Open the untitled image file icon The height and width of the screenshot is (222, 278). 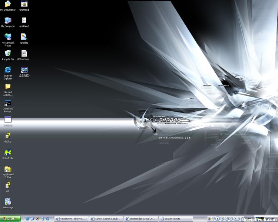[24, 37]
